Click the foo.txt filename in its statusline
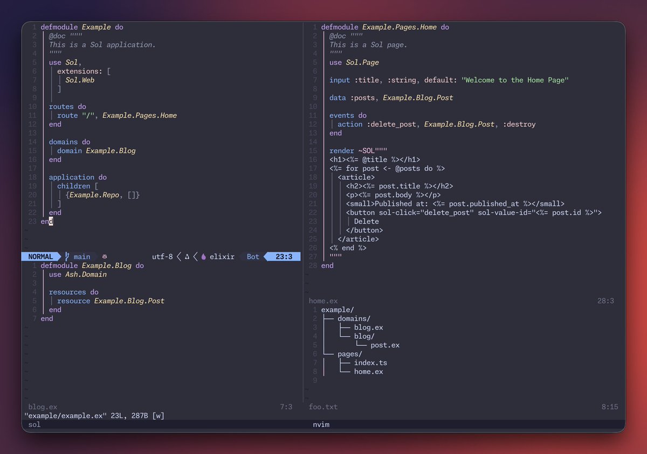 click(x=323, y=407)
